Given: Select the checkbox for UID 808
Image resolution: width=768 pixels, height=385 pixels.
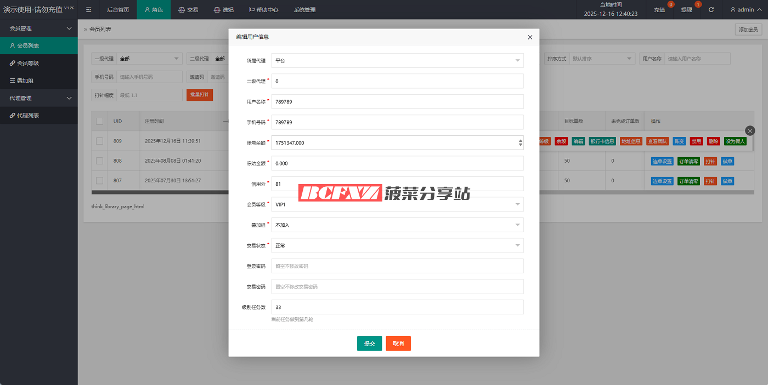Looking at the screenshot, I should pos(99,161).
